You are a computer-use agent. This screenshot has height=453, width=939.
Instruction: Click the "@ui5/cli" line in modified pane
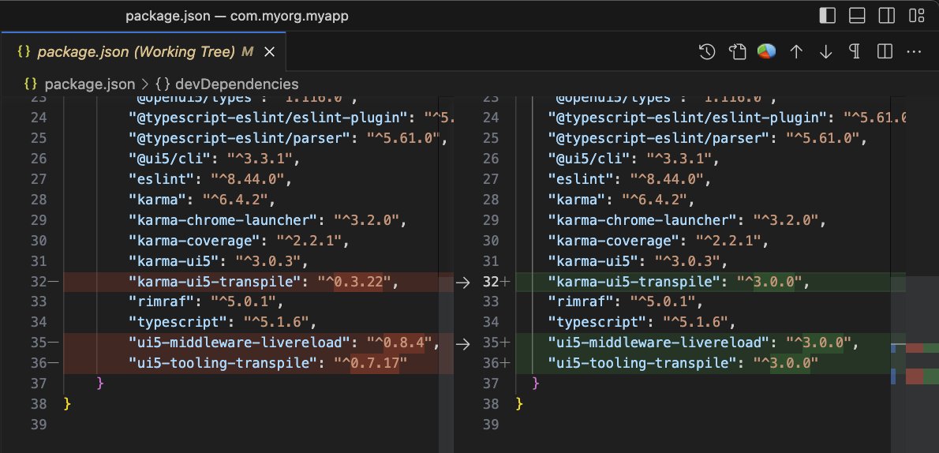tap(633, 159)
